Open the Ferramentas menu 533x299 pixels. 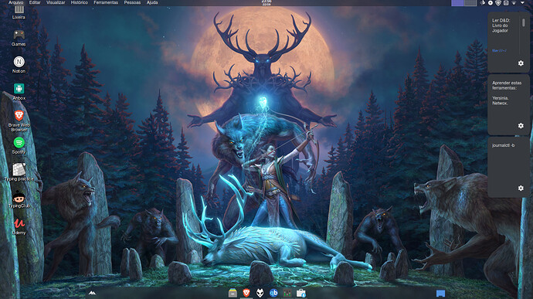106,2
